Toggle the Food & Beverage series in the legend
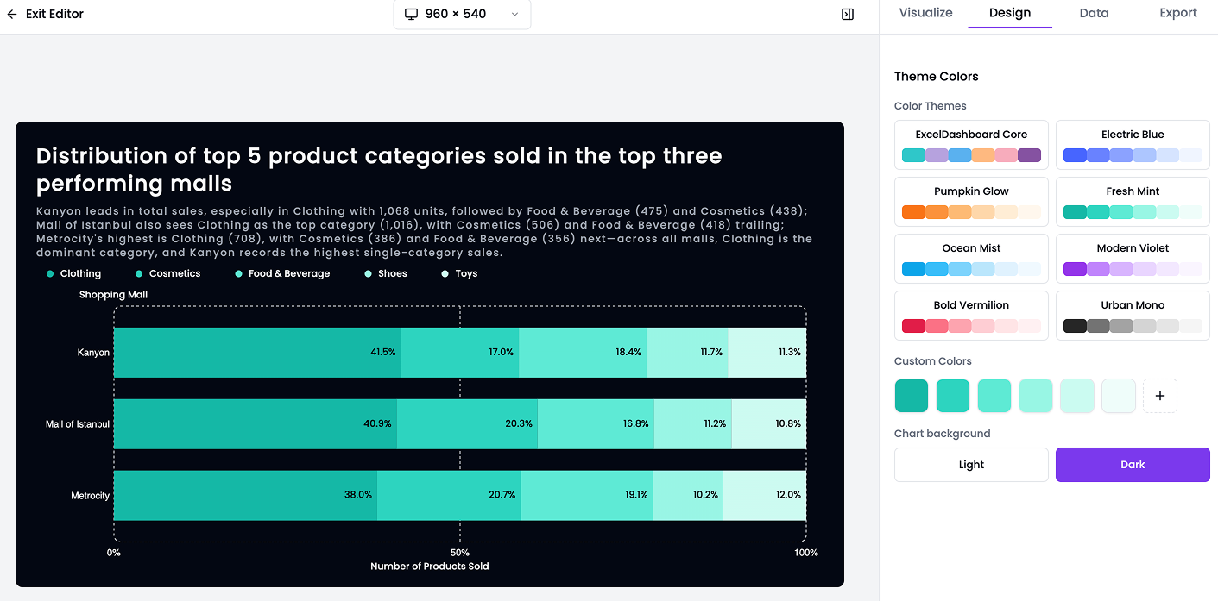 coord(237,273)
